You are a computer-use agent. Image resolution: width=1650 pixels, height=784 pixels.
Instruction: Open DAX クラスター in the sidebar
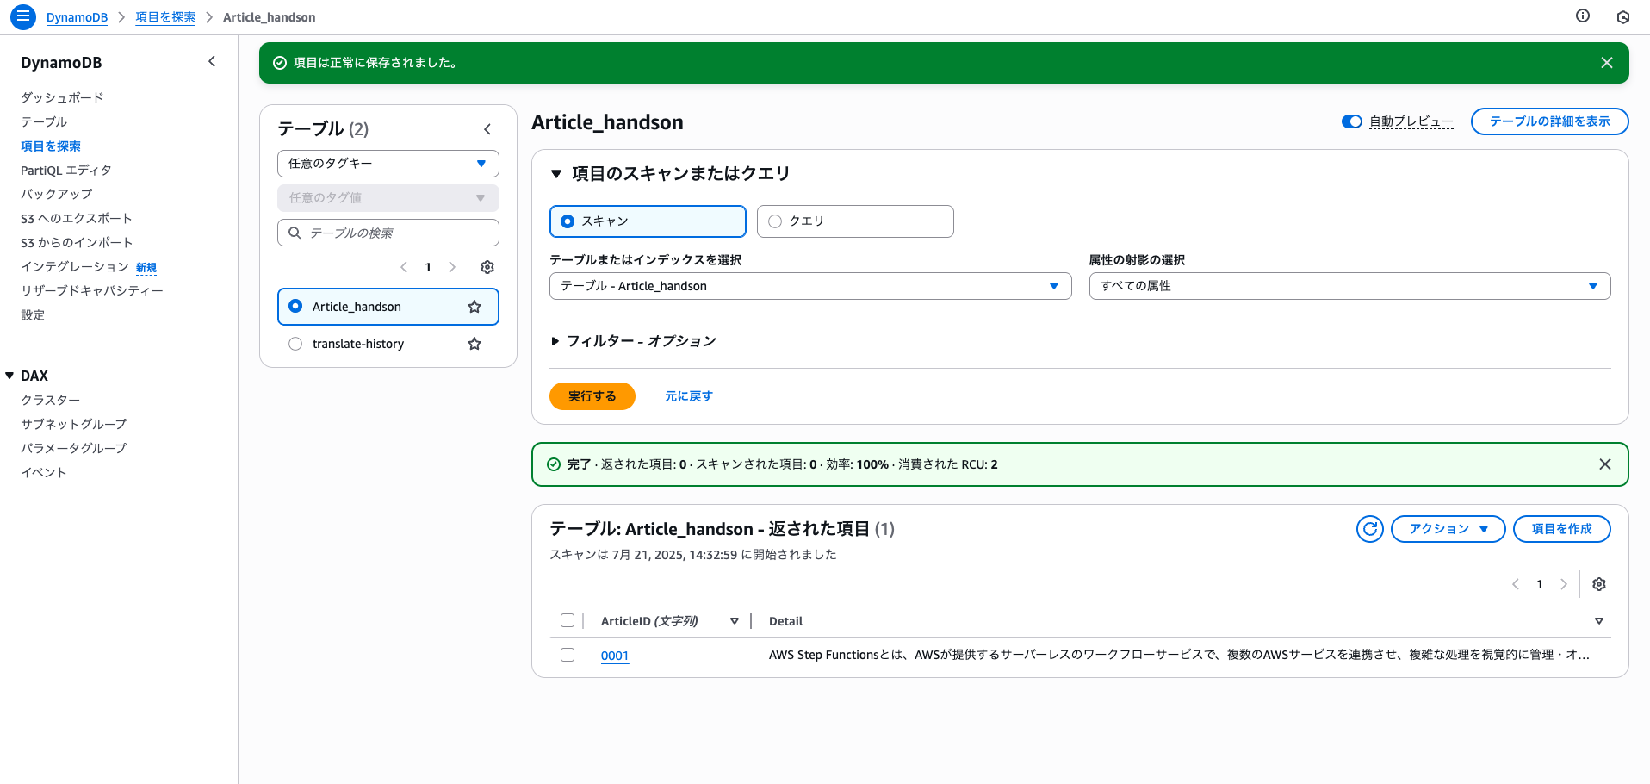point(51,401)
